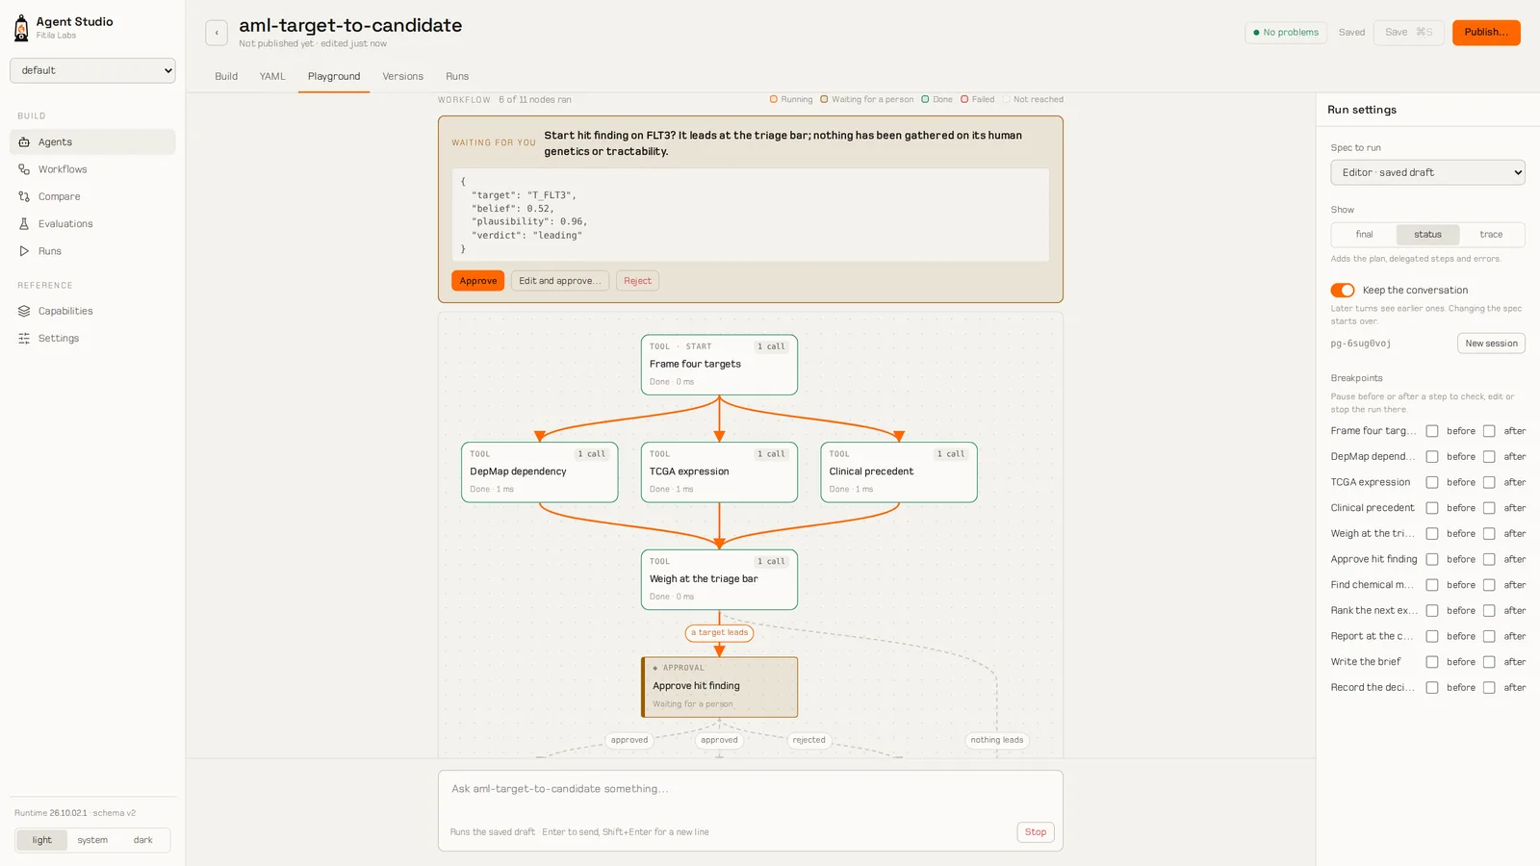Viewport: 1540px width, 866px height.
Task: Open the Versions tab
Action: [x=402, y=77]
